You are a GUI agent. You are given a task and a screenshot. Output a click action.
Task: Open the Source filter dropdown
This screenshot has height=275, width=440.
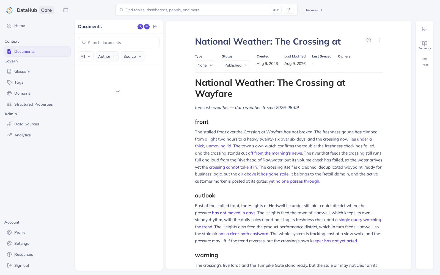[x=133, y=56]
